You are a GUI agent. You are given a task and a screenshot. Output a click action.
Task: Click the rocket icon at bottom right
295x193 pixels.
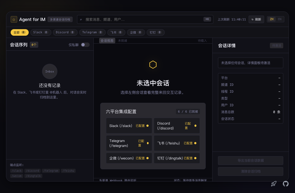coord(274,184)
